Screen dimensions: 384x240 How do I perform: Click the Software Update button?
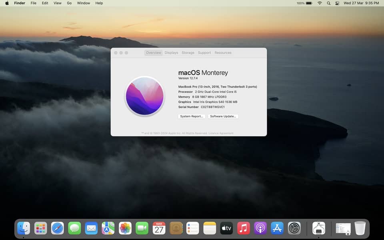pyautogui.click(x=223, y=116)
